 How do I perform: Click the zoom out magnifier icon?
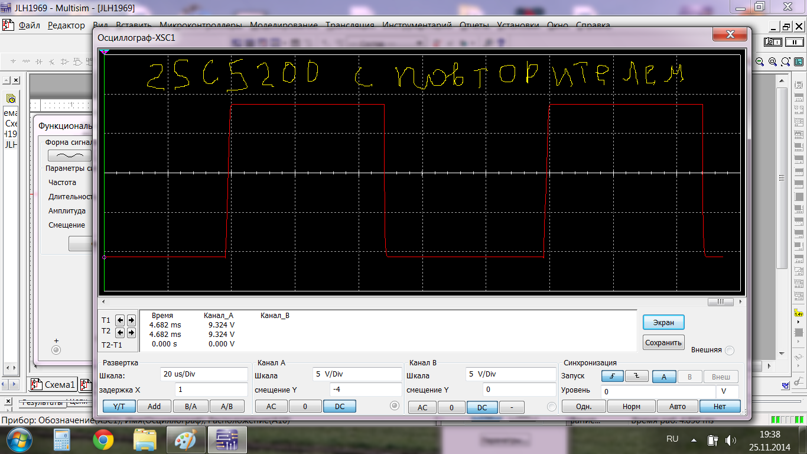coord(759,61)
